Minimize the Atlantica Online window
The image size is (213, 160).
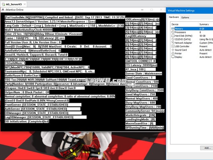(x=142, y=10)
